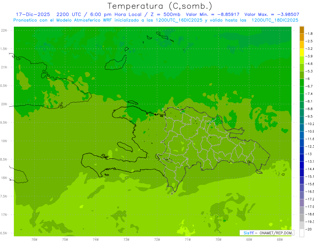Click the '-6' color scale label

click(308, 79)
